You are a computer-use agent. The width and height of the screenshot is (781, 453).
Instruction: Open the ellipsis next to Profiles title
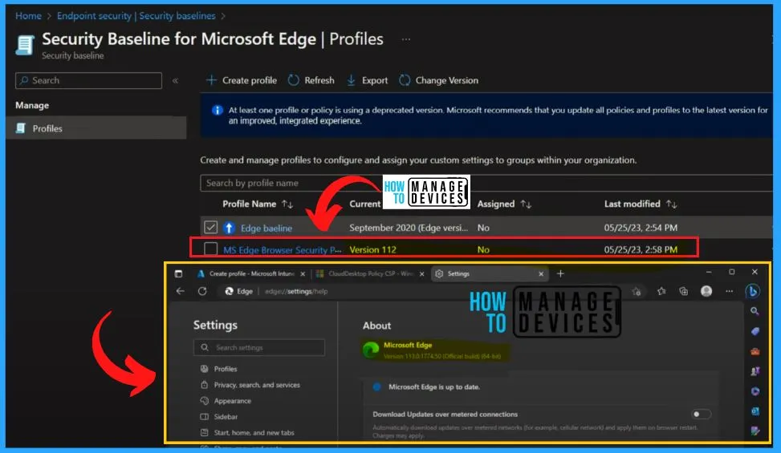click(406, 39)
